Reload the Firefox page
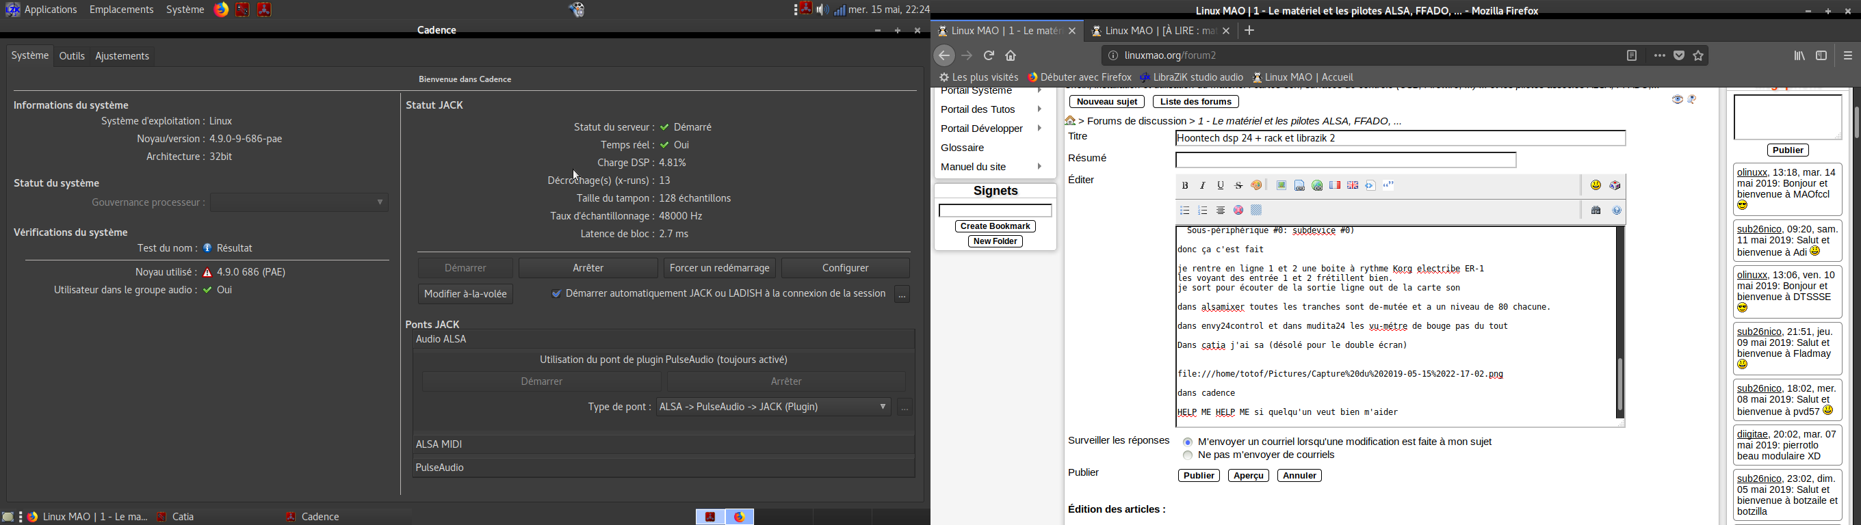Screen dimensions: 1861x525 click(989, 55)
